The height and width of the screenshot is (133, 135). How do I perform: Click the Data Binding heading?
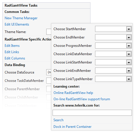(15, 65)
